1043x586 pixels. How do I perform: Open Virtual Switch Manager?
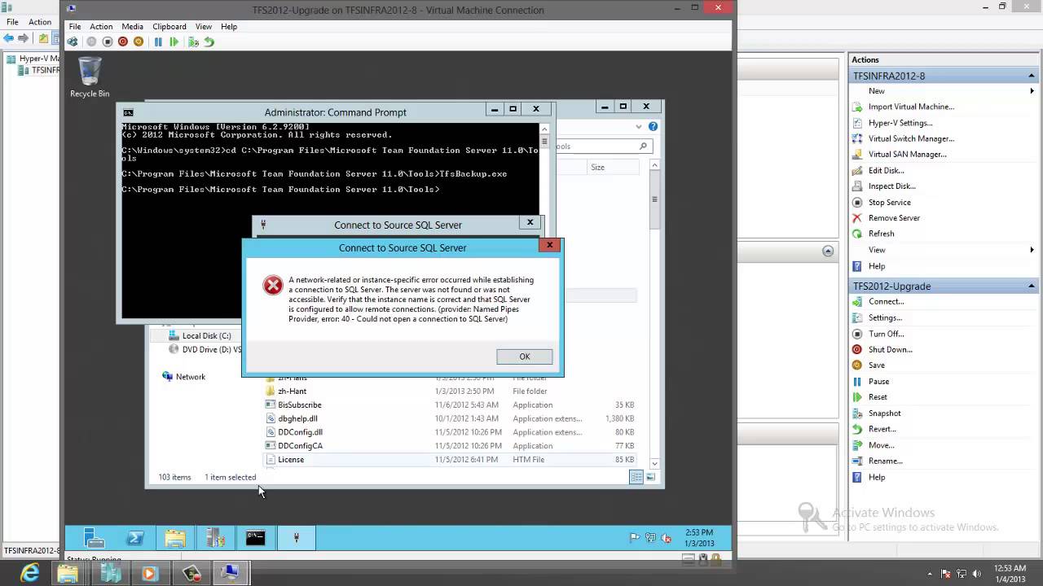click(x=911, y=138)
